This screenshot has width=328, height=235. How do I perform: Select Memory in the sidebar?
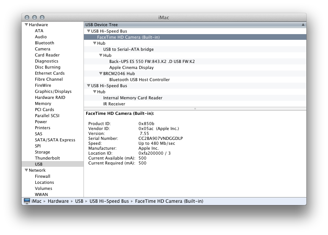[43, 103]
